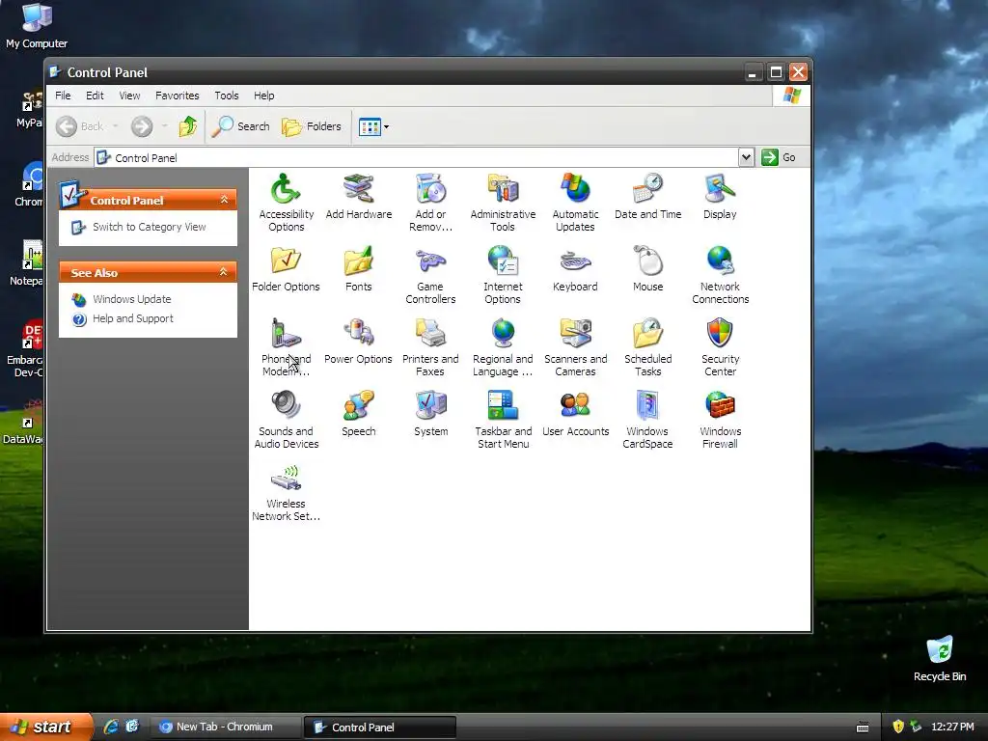This screenshot has height=741, width=988.
Task: Click the Up folder toolbar button
Action: [188, 126]
